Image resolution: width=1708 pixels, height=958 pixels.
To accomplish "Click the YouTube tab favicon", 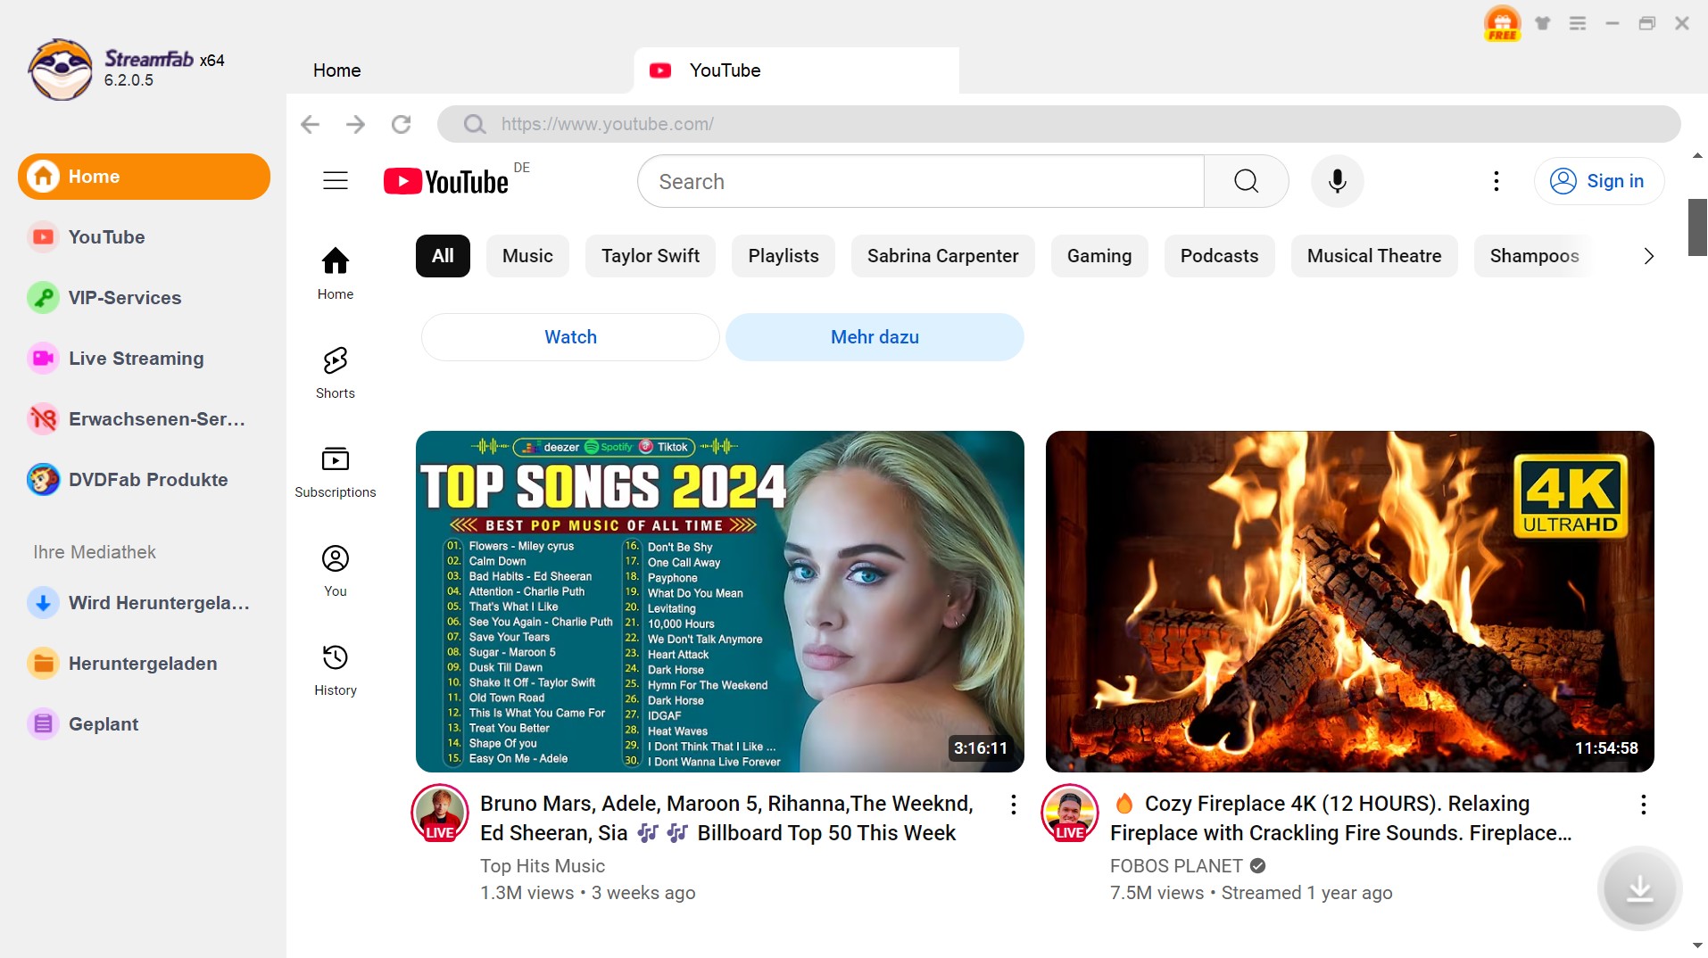I will [660, 70].
